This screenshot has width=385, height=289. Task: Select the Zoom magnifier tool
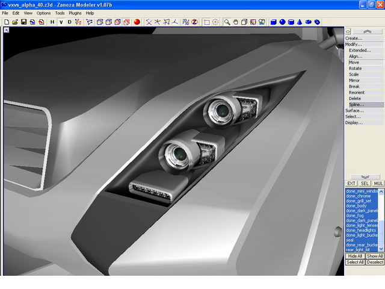(227, 22)
